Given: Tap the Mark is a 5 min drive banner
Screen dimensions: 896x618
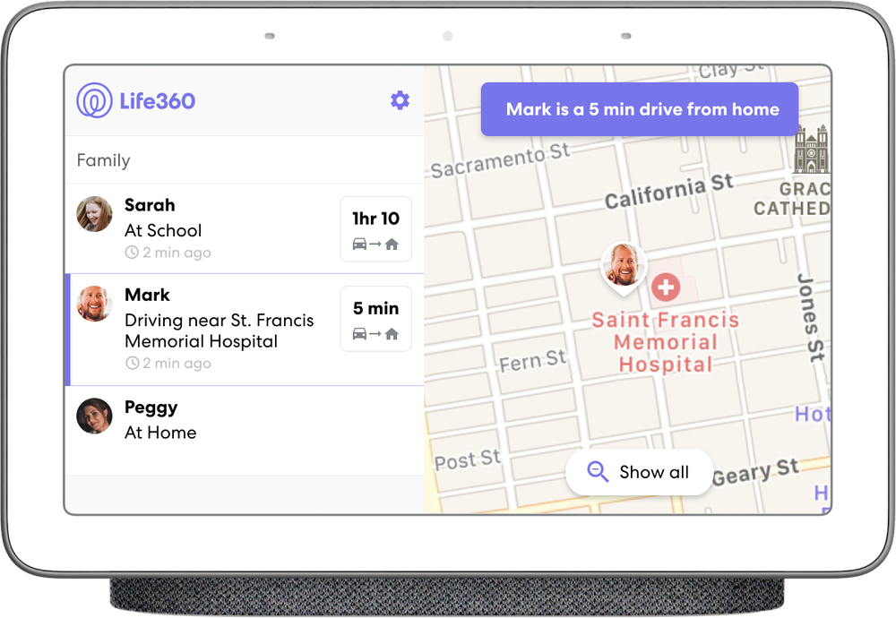Looking at the screenshot, I should pos(640,109).
